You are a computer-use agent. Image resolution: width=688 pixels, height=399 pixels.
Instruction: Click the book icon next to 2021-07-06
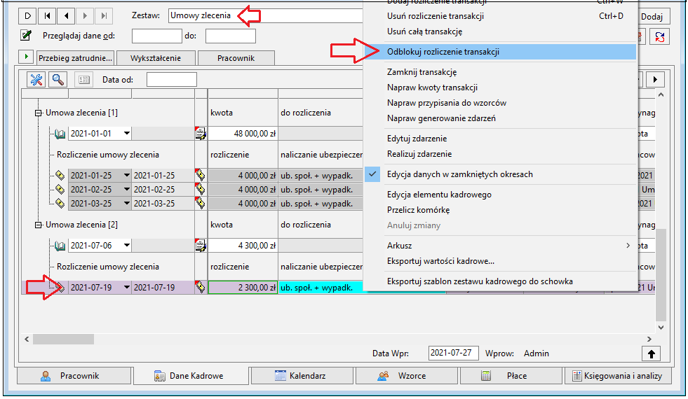coord(60,246)
